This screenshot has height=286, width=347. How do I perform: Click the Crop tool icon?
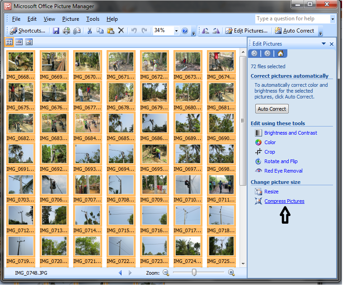(258, 152)
